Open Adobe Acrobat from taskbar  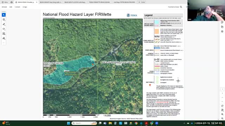tap(146, 123)
